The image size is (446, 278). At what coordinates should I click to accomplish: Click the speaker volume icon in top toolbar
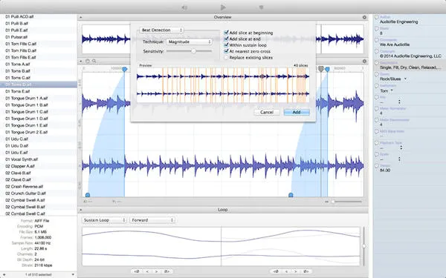(x=184, y=7)
